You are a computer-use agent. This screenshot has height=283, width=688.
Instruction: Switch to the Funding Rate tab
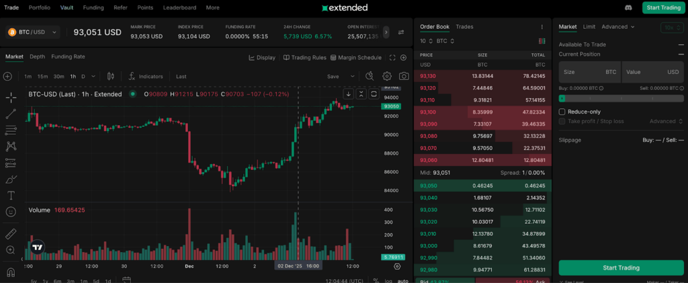68,56
